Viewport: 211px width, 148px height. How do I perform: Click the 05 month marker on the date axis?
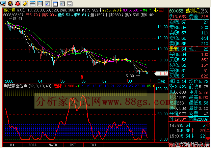click(62, 81)
